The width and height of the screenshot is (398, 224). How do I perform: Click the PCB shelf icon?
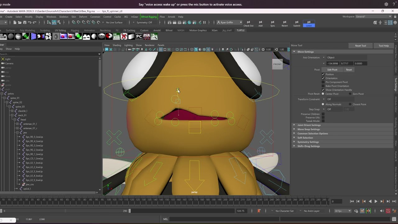pyautogui.click(x=146, y=36)
